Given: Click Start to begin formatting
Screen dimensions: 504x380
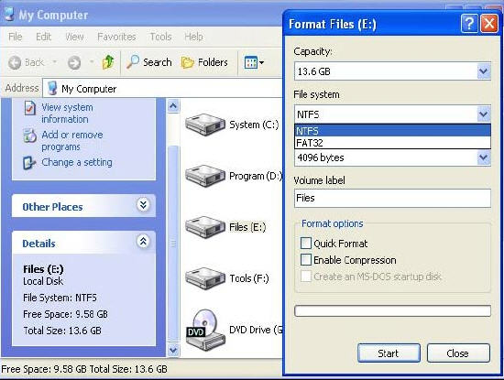Looking at the screenshot, I should pyautogui.click(x=389, y=353).
